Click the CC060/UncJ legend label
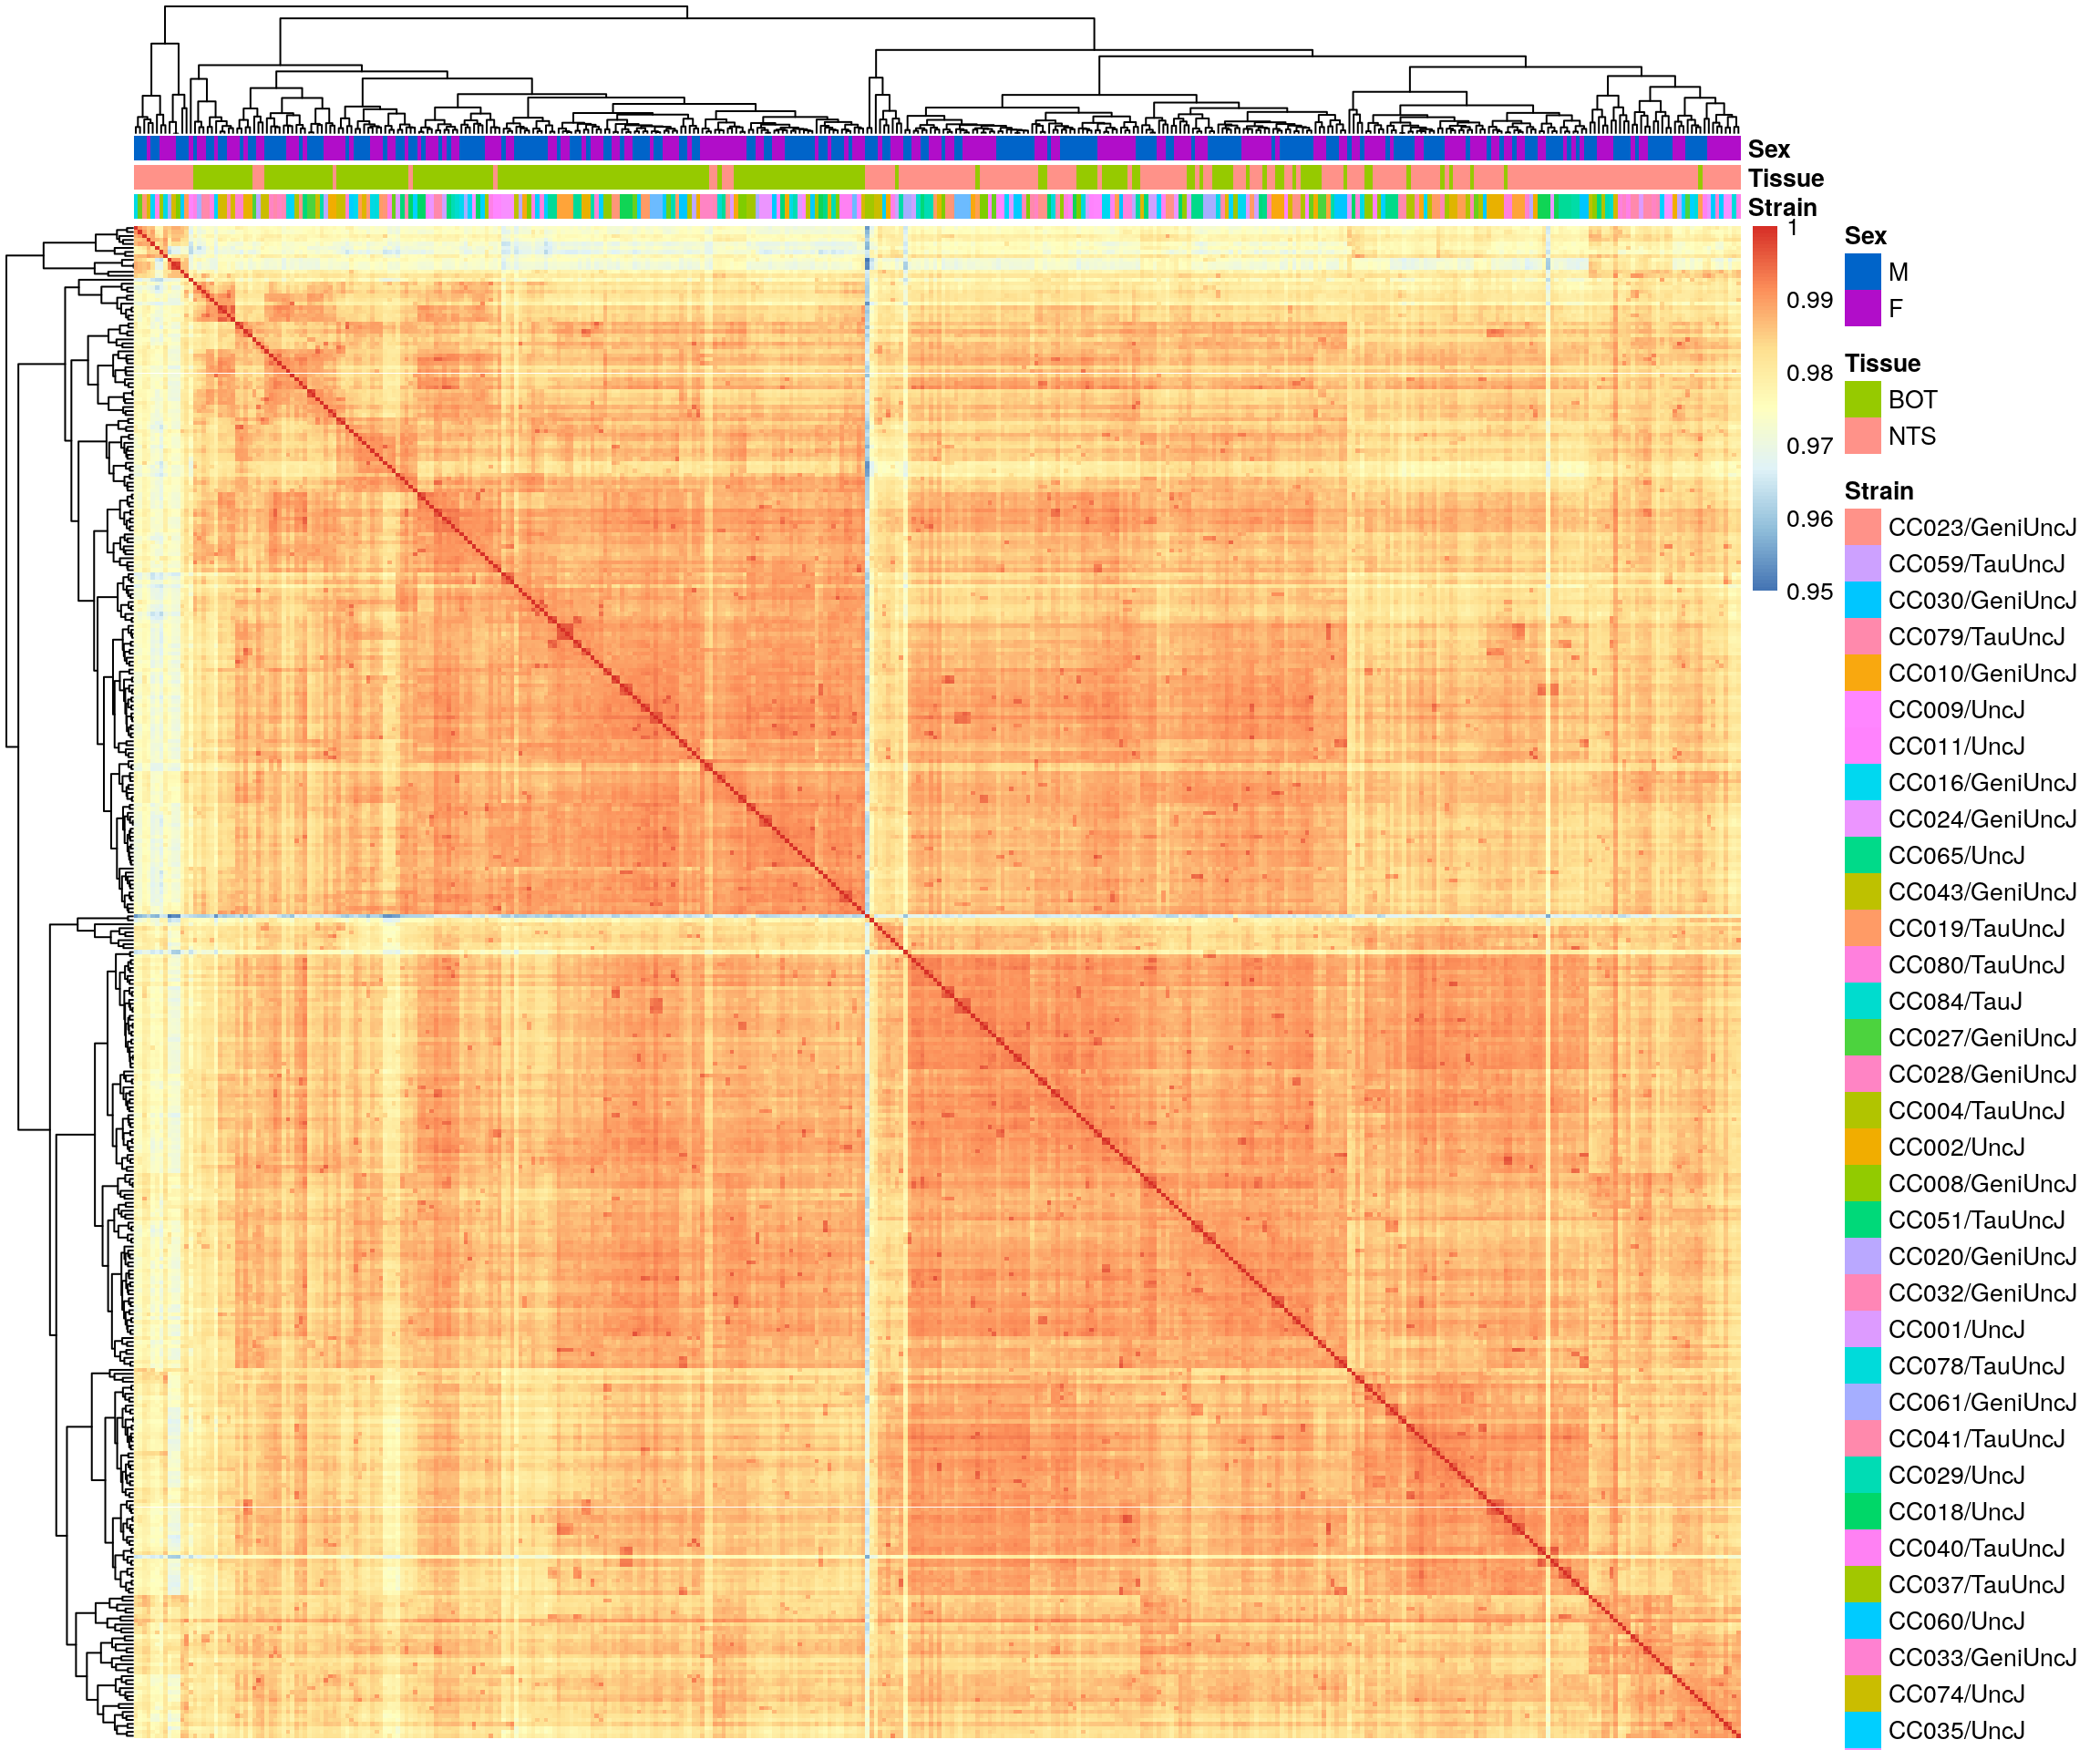2100x1750 pixels. click(x=1956, y=1621)
